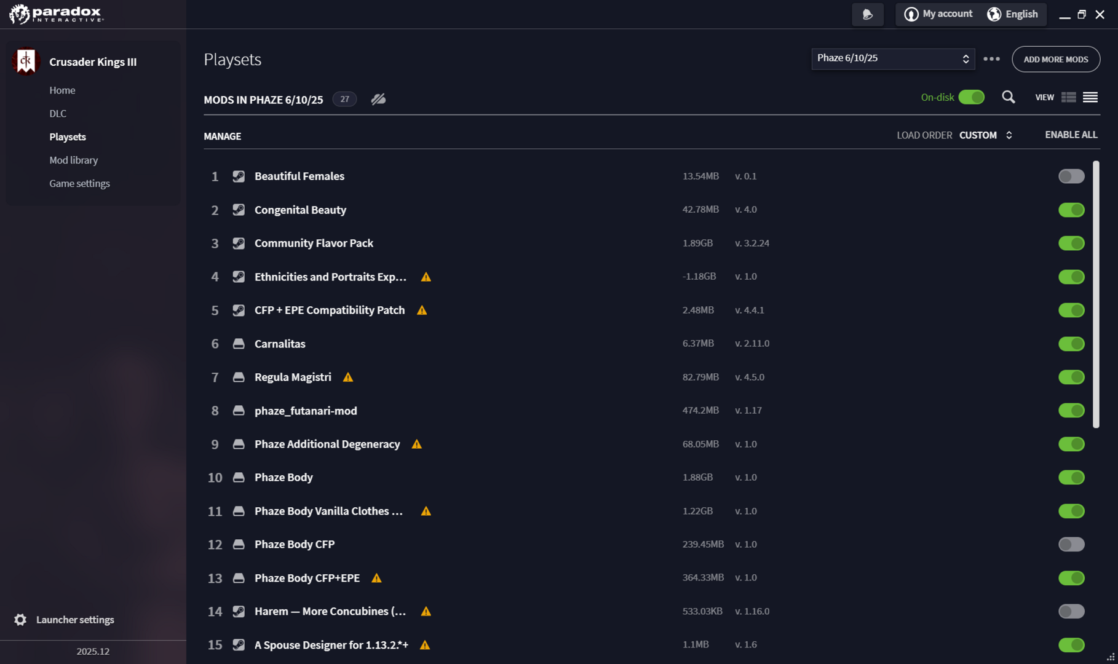
Task: Toggle the On-disk switch
Action: (x=972, y=97)
